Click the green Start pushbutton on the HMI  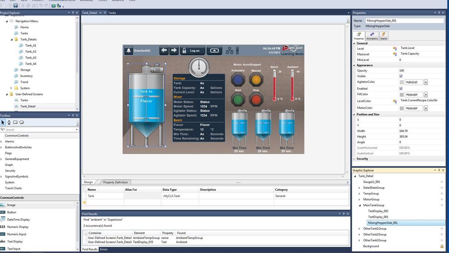click(238, 99)
